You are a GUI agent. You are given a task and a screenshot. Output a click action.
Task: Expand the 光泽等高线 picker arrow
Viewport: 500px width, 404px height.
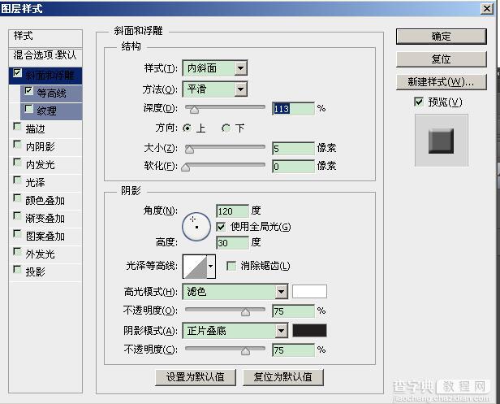coord(210,266)
